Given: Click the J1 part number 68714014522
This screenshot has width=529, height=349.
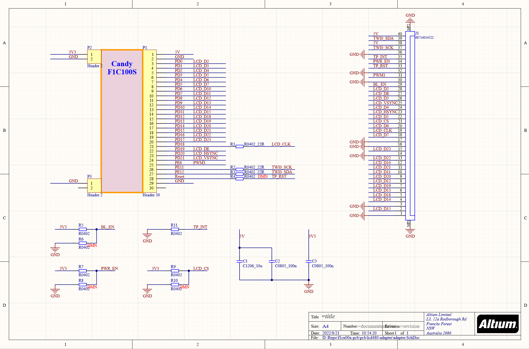Looking at the screenshot, I should pos(424,38).
